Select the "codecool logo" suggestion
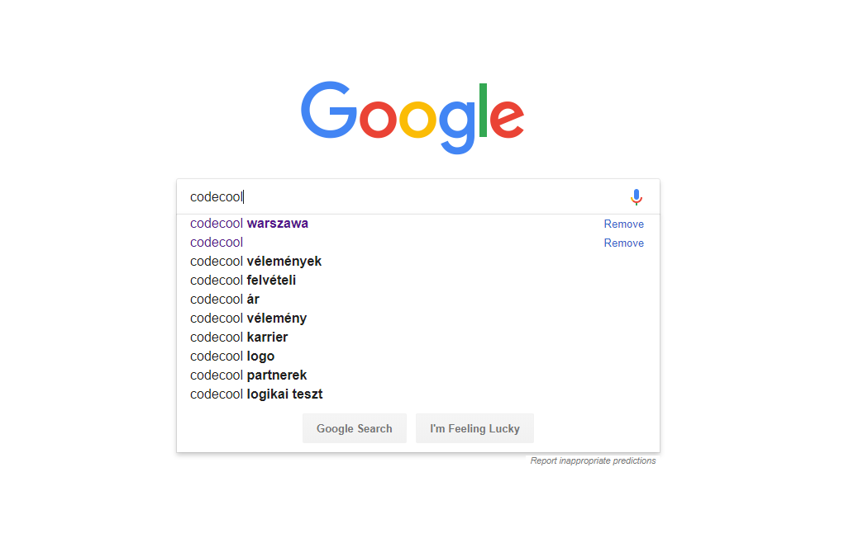 [x=418, y=356]
